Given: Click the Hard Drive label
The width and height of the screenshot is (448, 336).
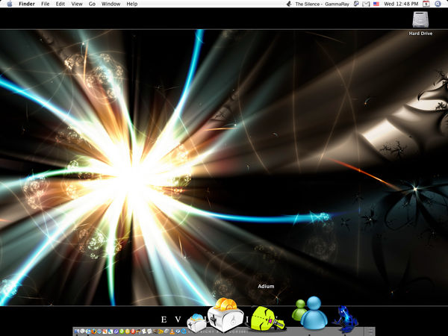Looking at the screenshot, I should [x=420, y=34].
